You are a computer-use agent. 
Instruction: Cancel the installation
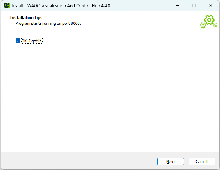click(x=201, y=161)
